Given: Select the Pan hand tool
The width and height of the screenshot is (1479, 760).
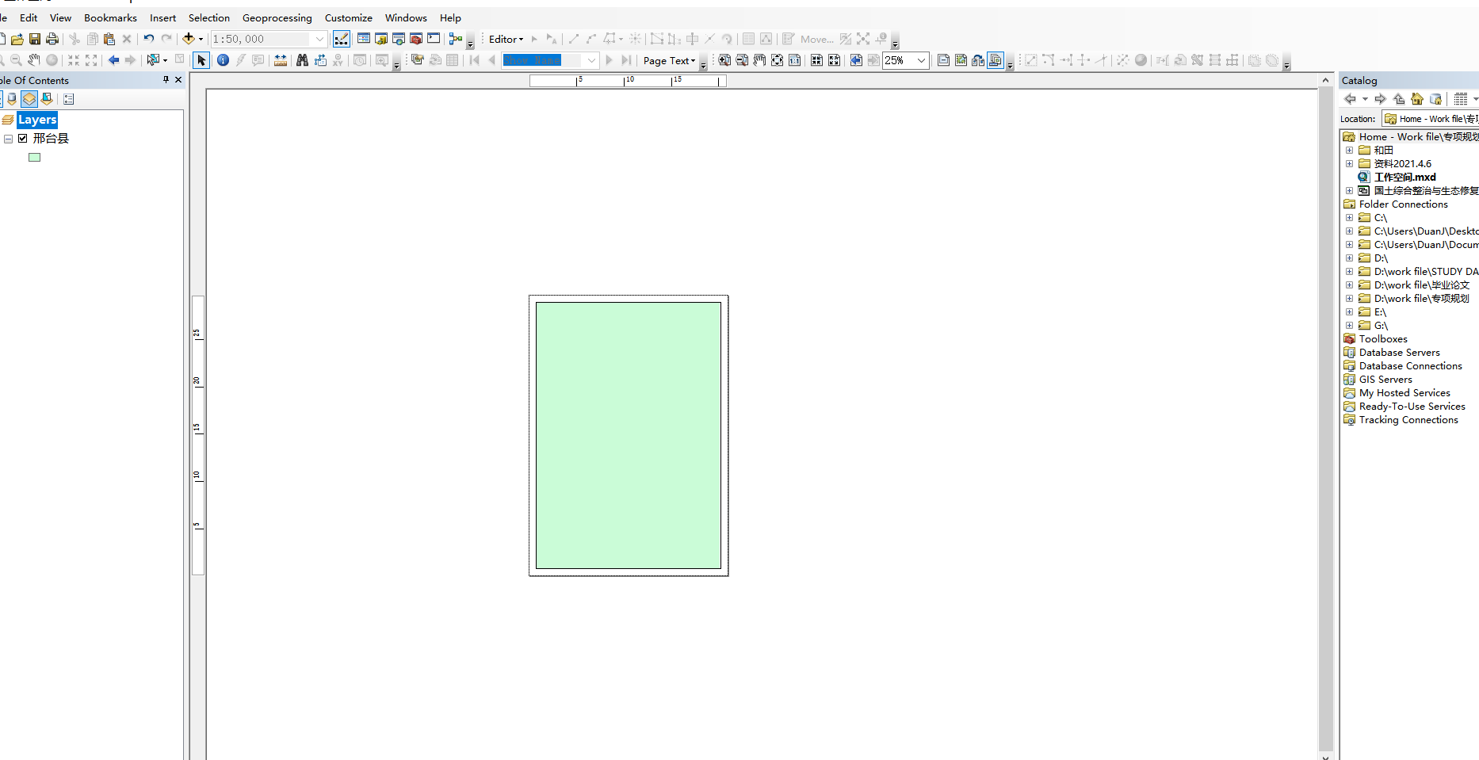Looking at the screenshot, I should pos(33,60).
